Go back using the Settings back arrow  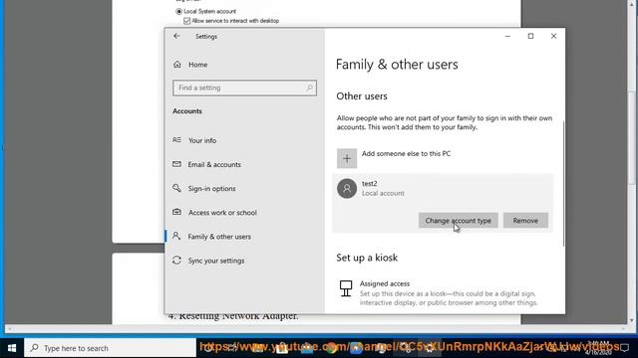(x=176, y=36)
